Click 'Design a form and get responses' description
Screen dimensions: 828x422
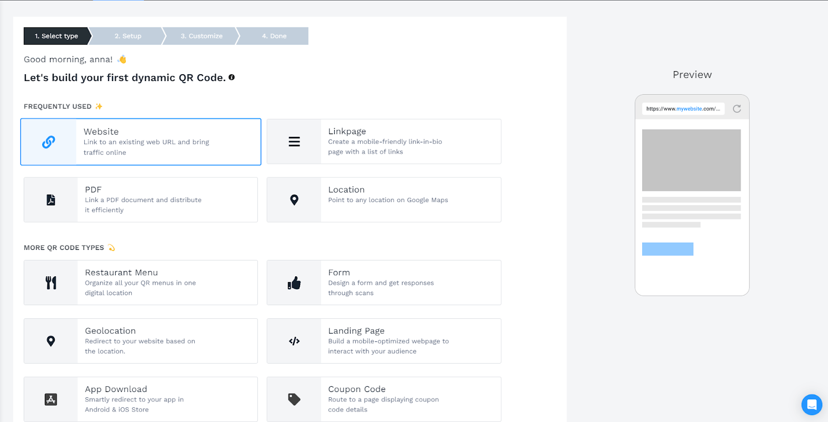381,288
